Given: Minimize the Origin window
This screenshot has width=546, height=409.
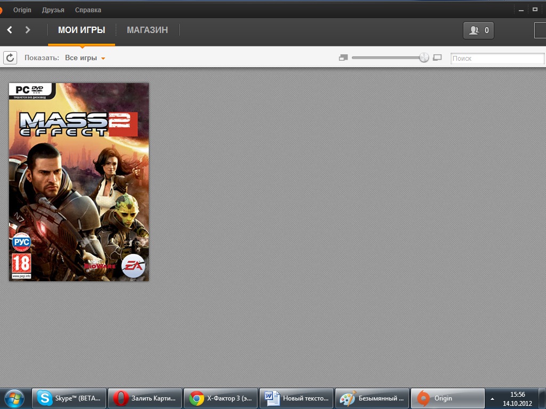Looking at the screenshot, I should (x=521, y=10).
